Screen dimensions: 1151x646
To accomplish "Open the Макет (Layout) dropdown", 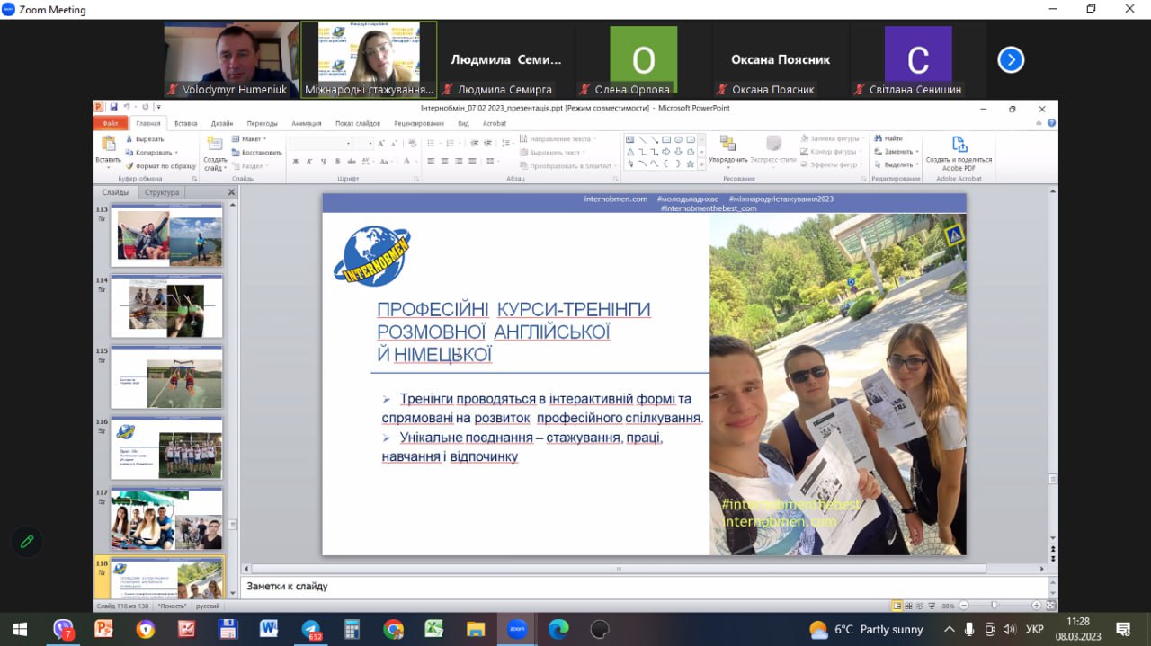I will tap(251, 139).
